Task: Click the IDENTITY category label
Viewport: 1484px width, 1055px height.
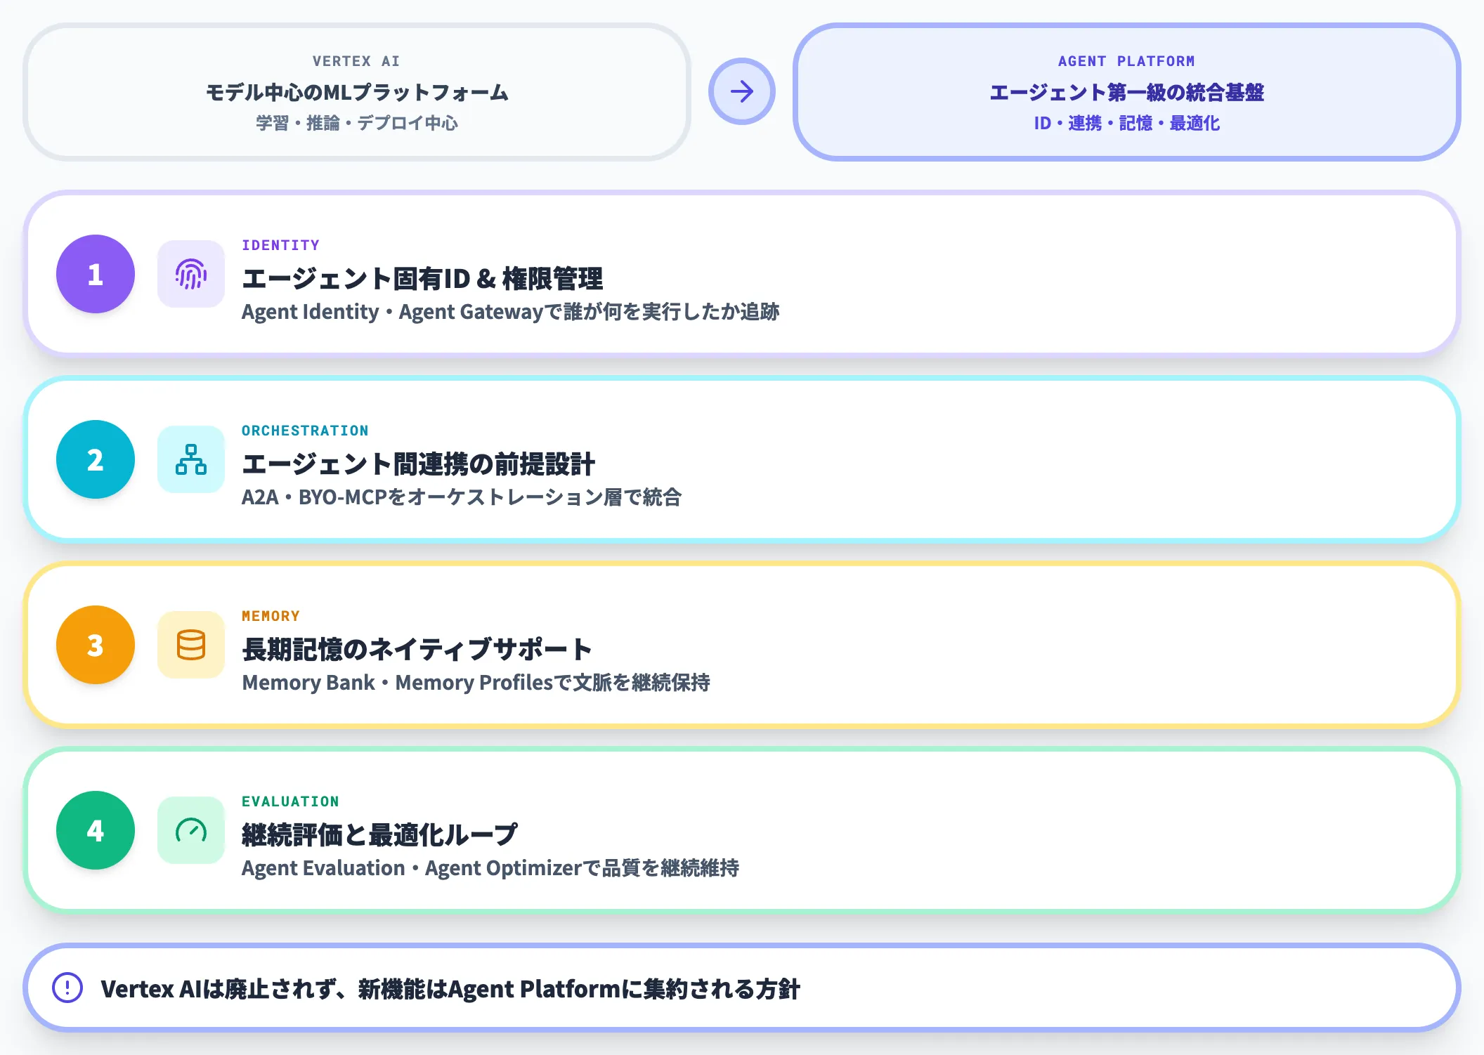Action: (280, 245)
